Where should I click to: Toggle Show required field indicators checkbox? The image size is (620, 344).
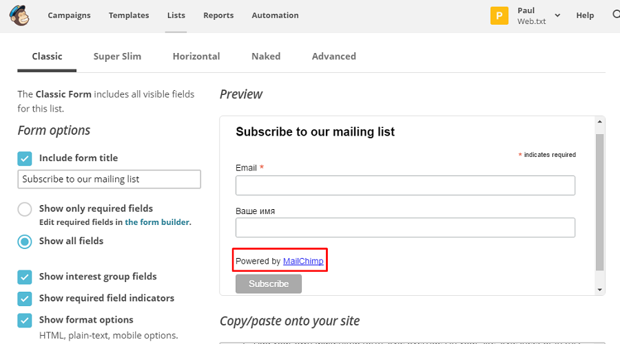coord(25,299)
